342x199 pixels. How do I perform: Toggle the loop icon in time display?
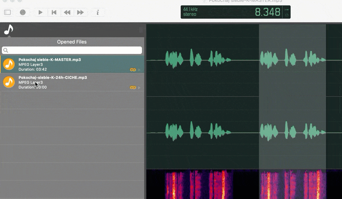click(286, 15)
